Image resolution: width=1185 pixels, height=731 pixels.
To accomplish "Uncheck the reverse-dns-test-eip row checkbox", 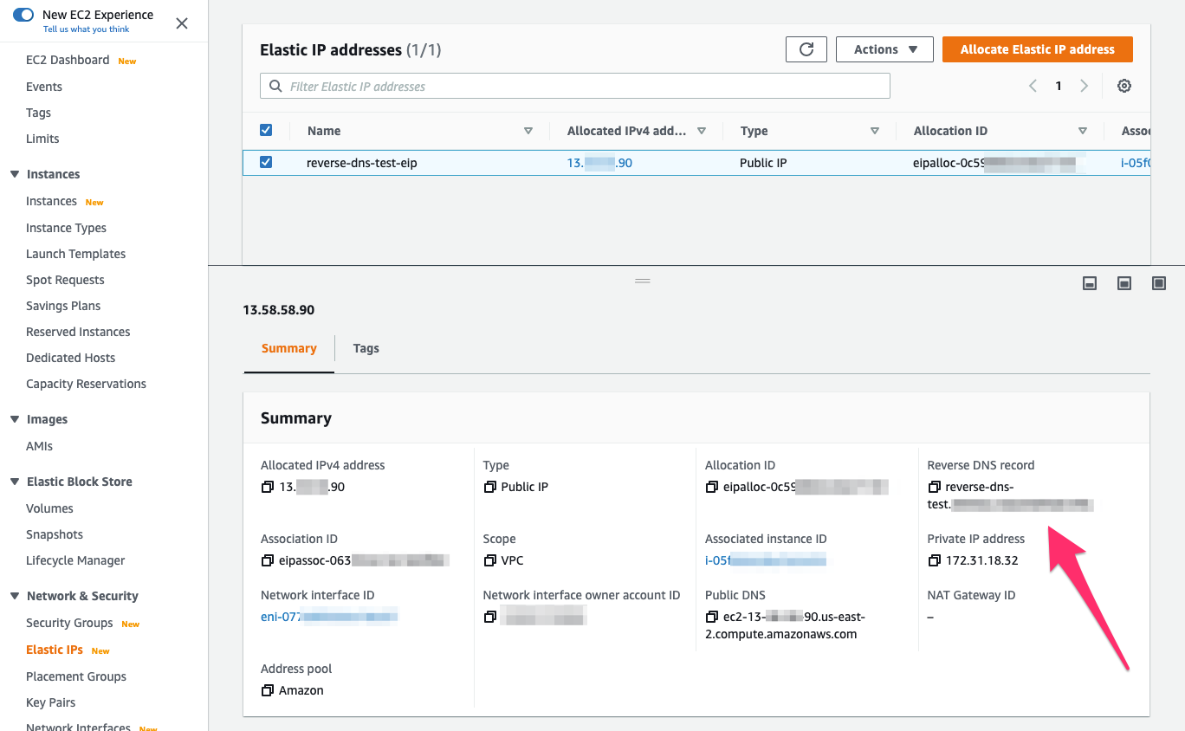I will 266,162.
